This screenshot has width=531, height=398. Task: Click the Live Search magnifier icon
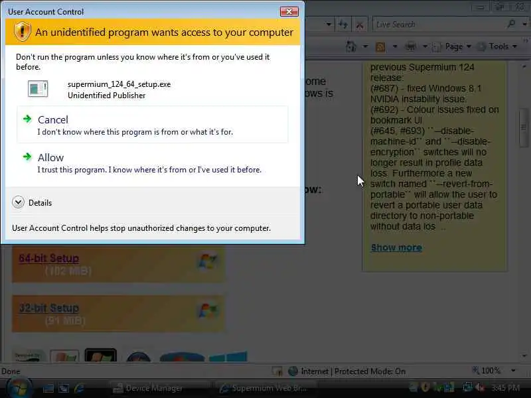pos(511,24)
